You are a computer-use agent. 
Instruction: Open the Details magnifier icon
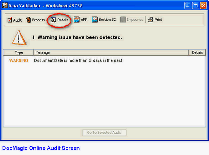(53, 20)
